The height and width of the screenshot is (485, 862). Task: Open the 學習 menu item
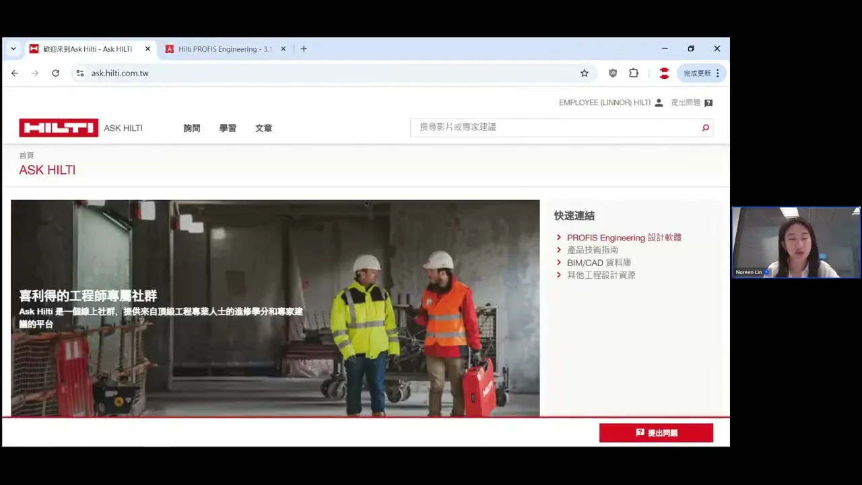tap(228, 128)
